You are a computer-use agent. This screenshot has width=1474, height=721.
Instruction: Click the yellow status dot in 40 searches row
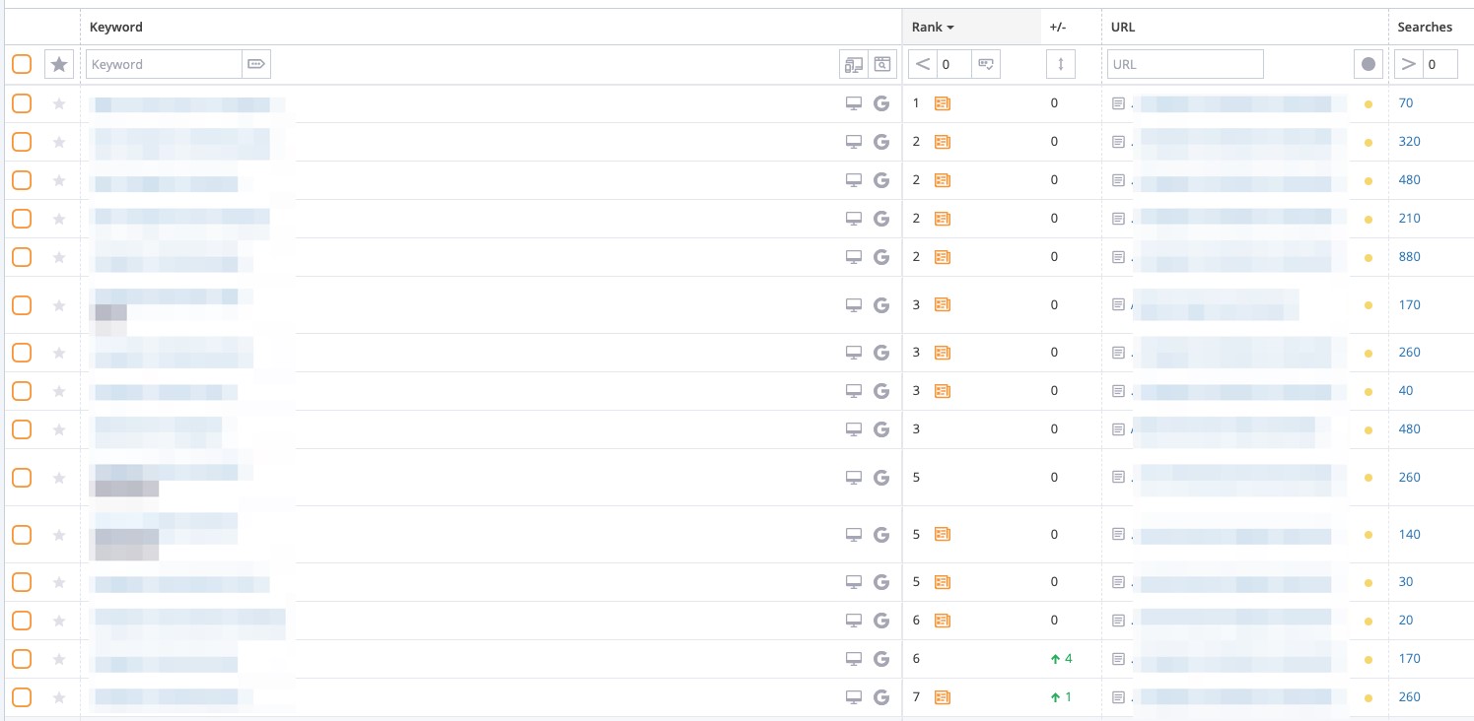tap(1368, 391)
